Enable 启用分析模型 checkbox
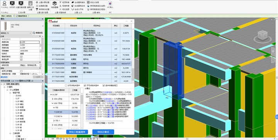Screen dimensions: 278x140 tap(21, 71)
